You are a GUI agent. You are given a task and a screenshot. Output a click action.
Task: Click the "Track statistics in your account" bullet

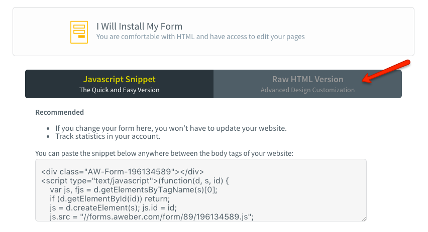(x=109, y=136)
